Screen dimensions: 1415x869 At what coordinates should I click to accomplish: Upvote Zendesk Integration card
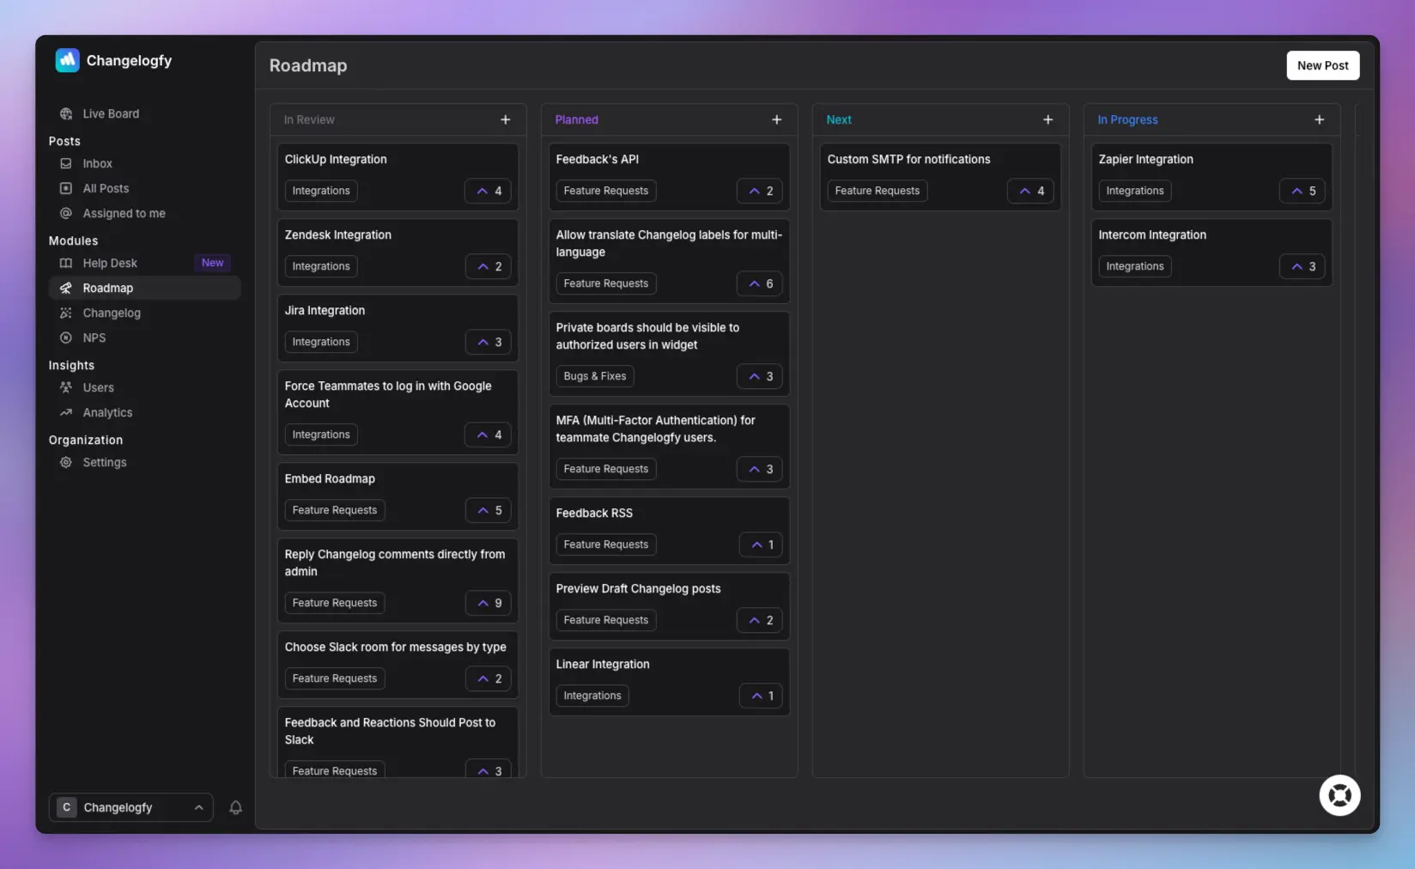[489, 266]
